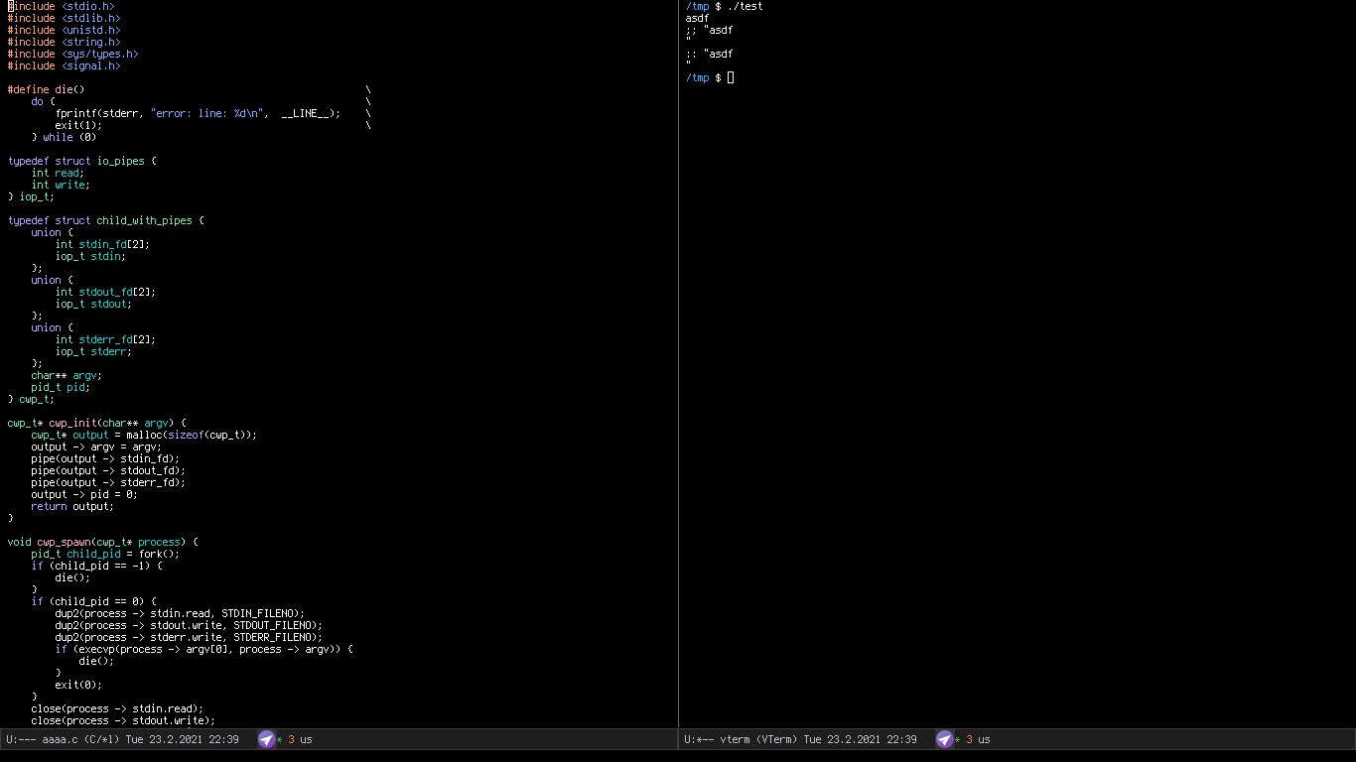Click the '} iop_t;' line
This screenshot has width=1356, height=762.
click(31, 196)
